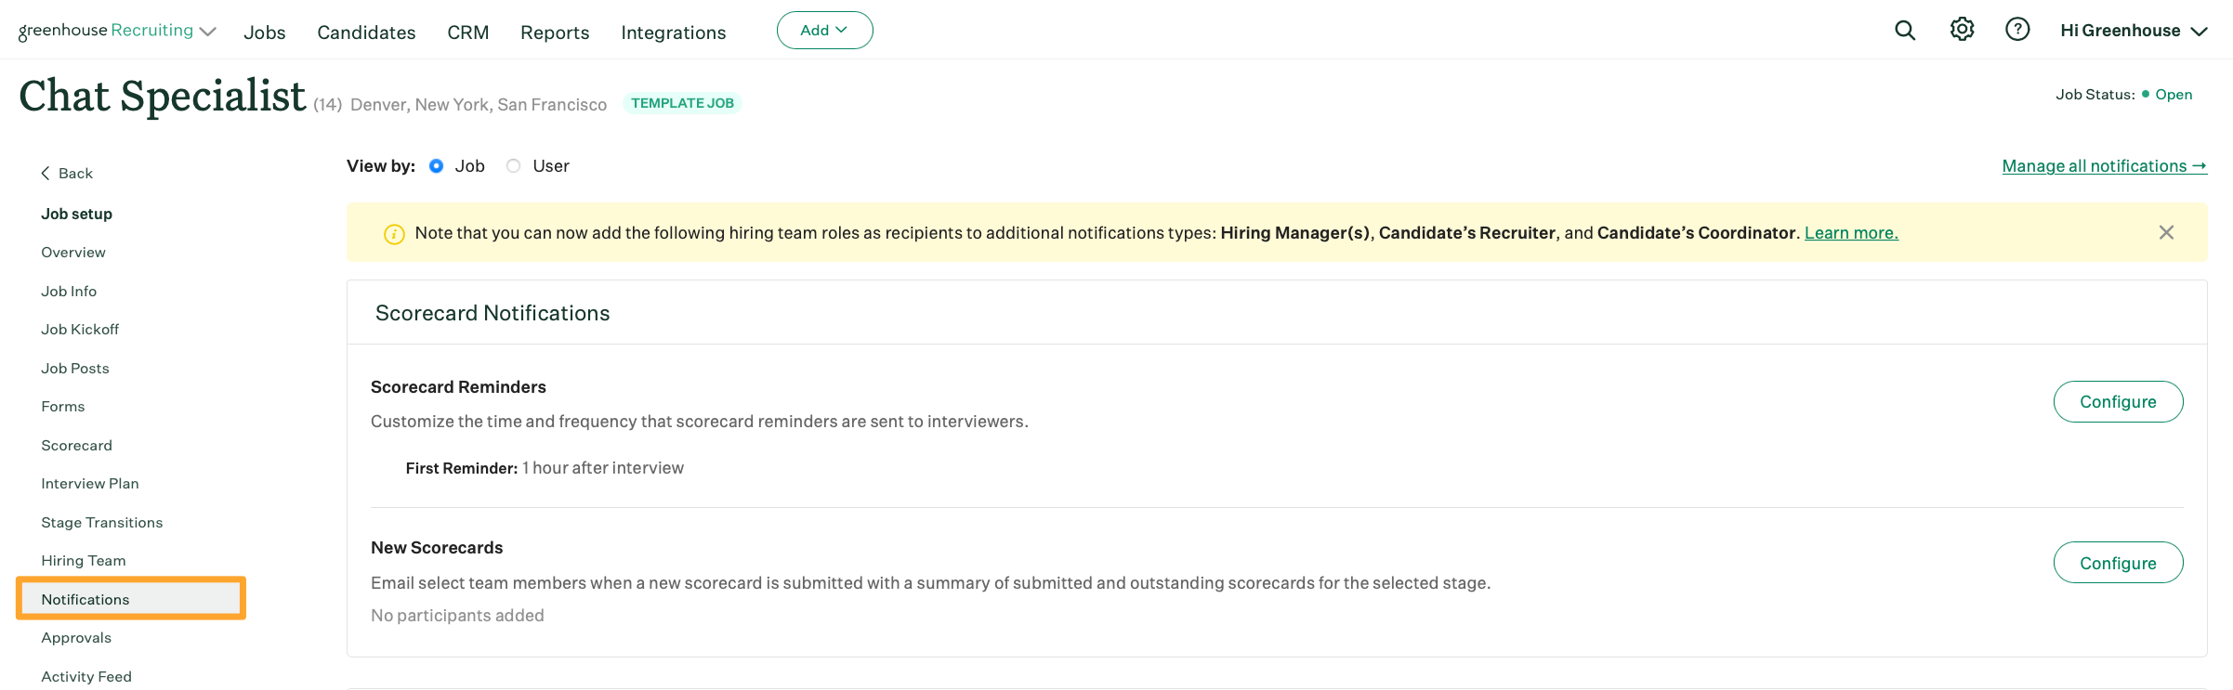
Task: Expand the product switcher chevron beside Recruiting
Action: click(x=209, y=32)
